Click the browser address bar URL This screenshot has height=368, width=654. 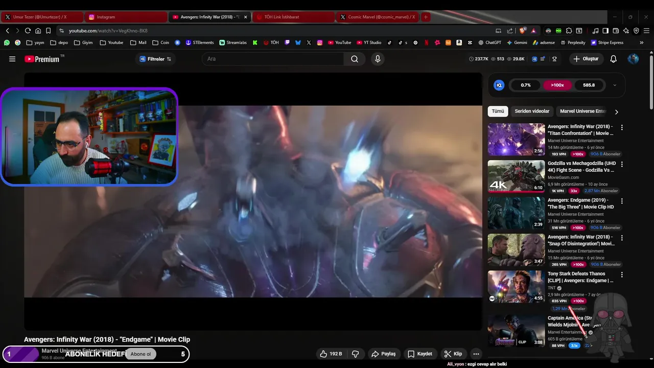pos(108,31)
